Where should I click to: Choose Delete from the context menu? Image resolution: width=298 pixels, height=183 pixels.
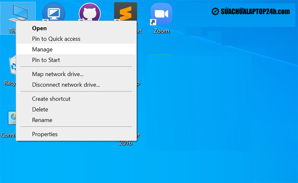coord(76,109)
